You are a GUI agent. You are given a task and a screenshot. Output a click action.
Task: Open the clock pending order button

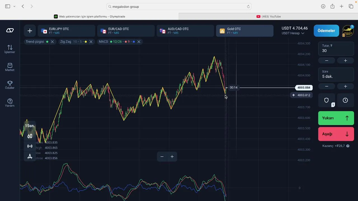[345, 100]
